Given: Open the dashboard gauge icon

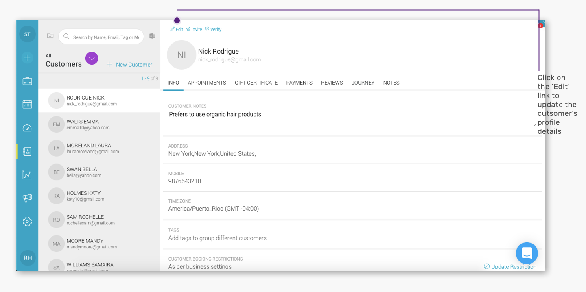Looking at the screenshot, I should click(27, 128).
